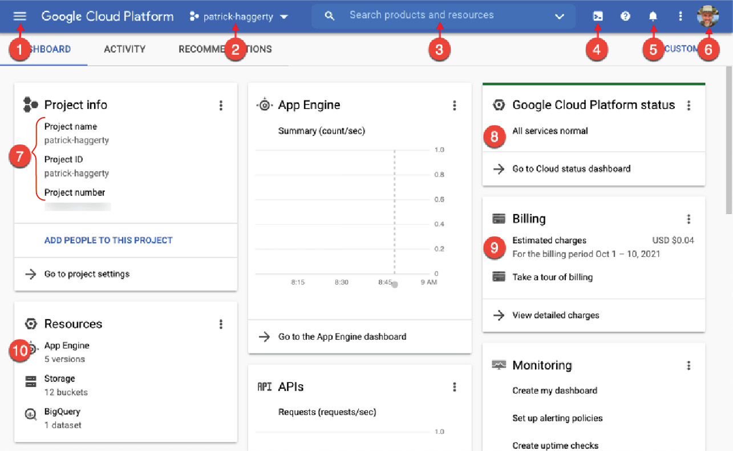This screenshot has width=733, height=451.
Task: Expand the search bar chevron
Action: point(560,17)
